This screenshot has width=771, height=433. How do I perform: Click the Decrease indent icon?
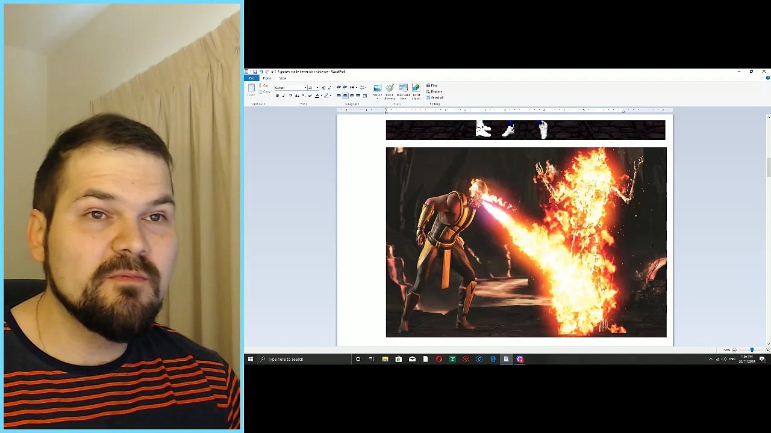[x=339, y=87]
